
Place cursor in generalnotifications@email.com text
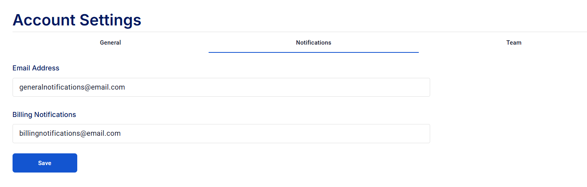point(72,87)
